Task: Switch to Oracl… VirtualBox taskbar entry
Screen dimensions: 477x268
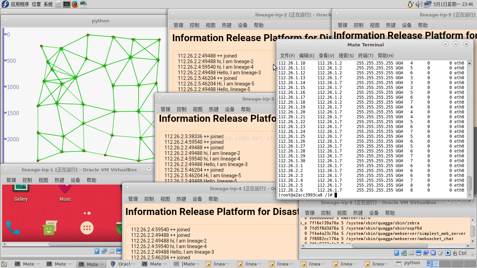Action: (122, 264)
